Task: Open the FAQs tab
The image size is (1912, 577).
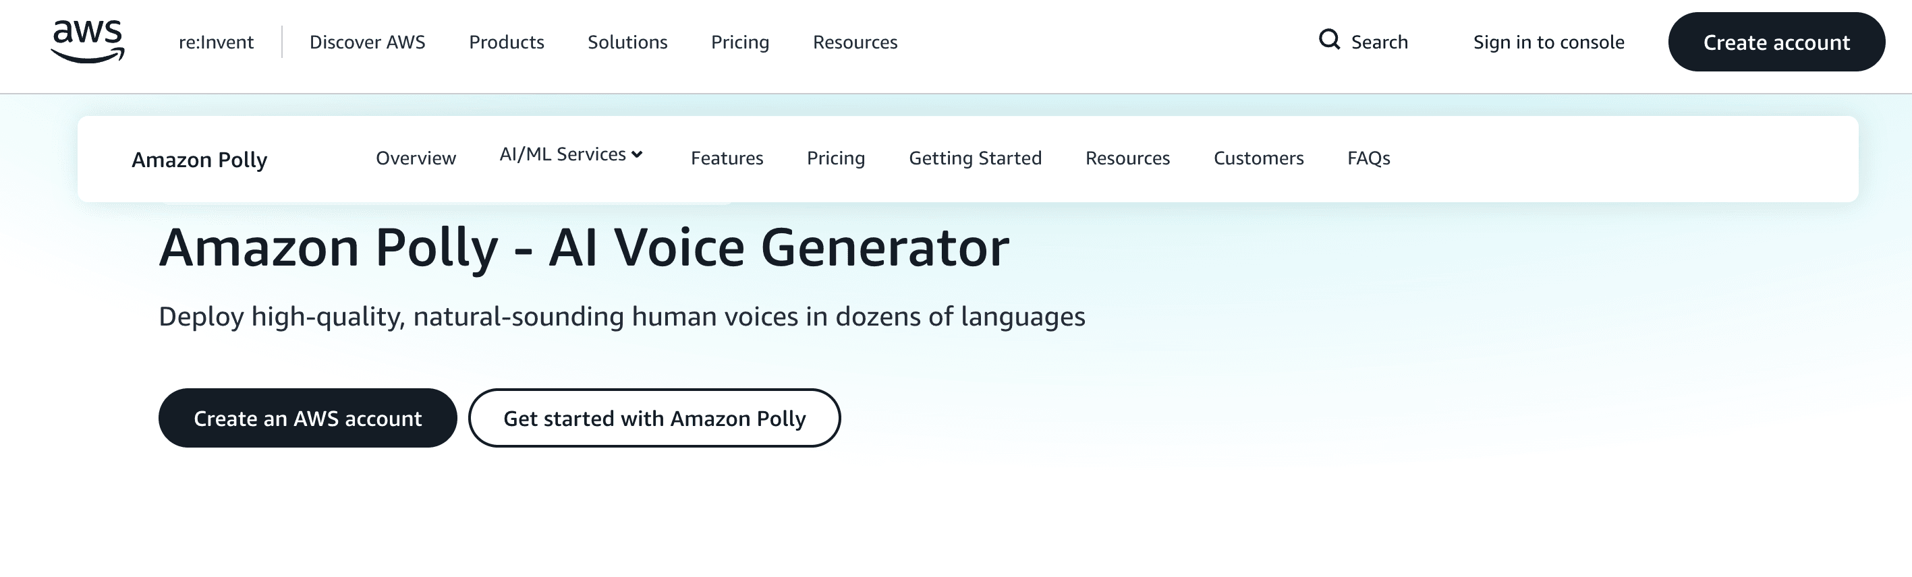Action: click(x=1368, y=158)
